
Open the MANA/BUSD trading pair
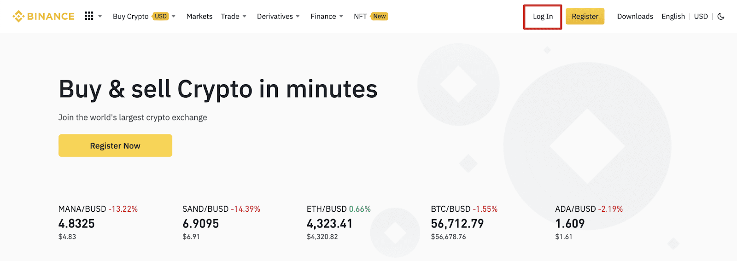[x=82, y=209]
